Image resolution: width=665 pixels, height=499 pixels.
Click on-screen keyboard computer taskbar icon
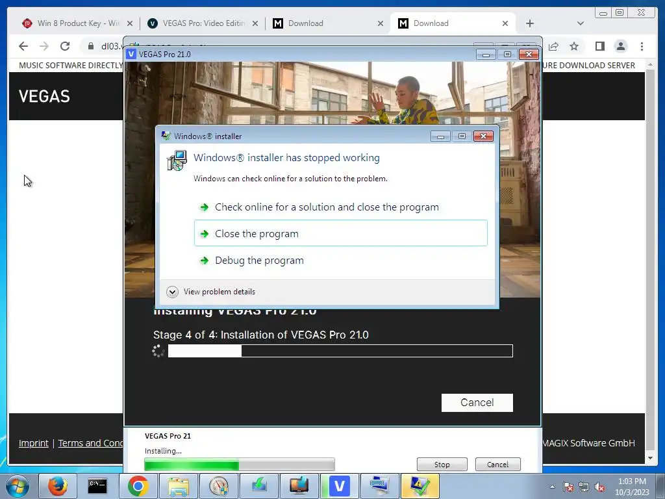(379, 486)
